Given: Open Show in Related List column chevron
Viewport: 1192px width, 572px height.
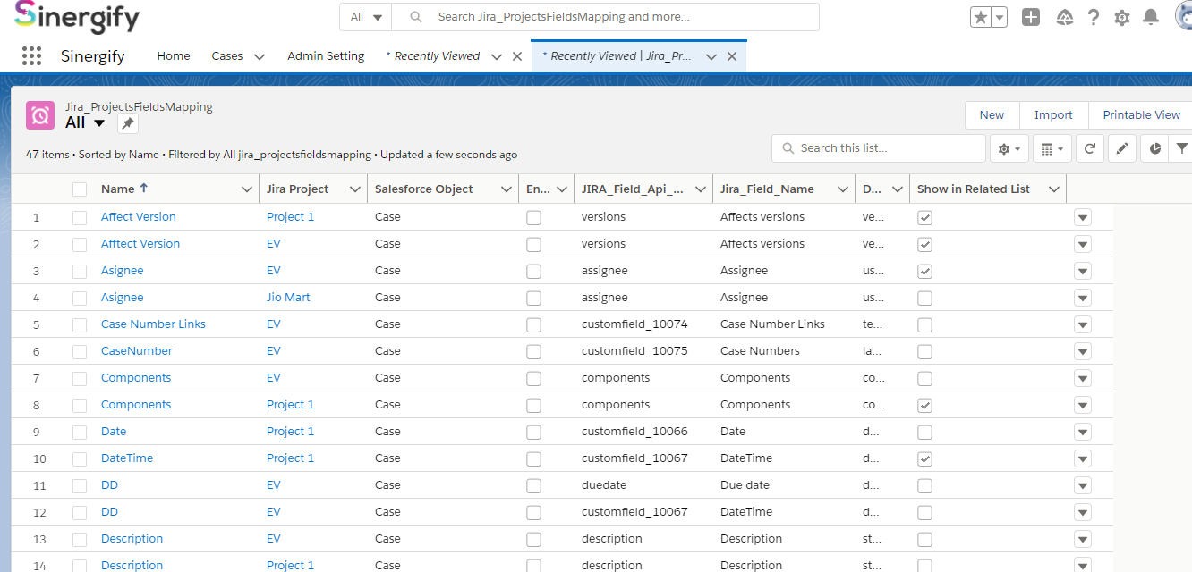Looking at the screenshot, I should (x=1054, y=189).
